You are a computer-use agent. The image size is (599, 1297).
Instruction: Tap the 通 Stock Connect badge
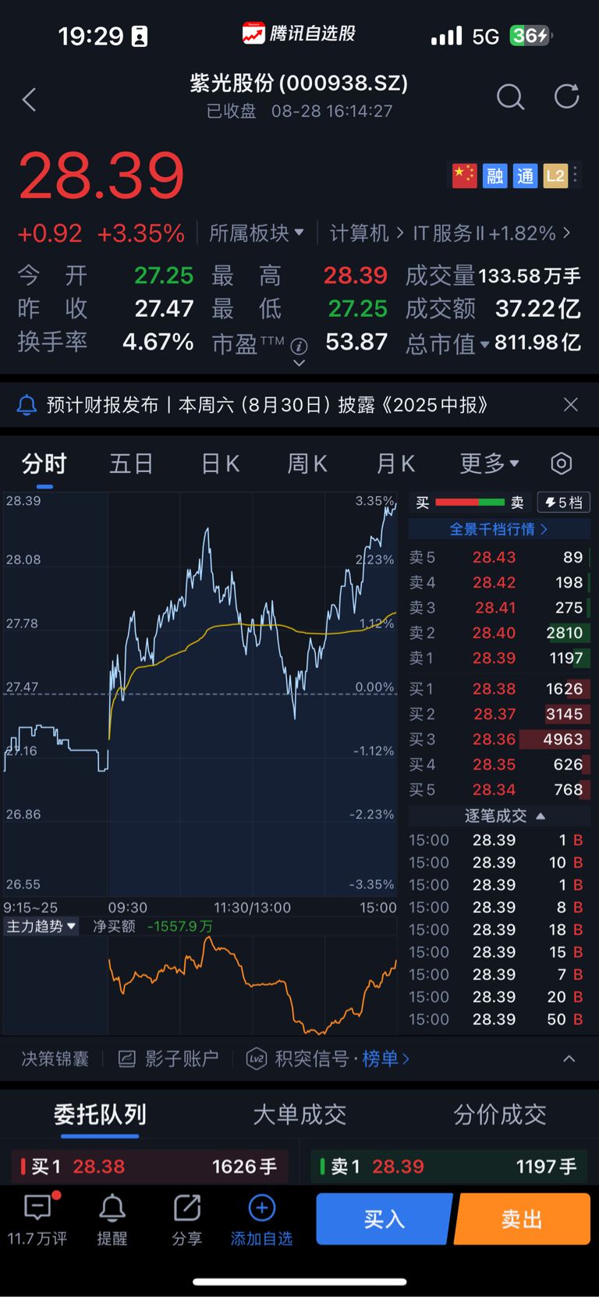pyautogui.click(x=526, y=176)
